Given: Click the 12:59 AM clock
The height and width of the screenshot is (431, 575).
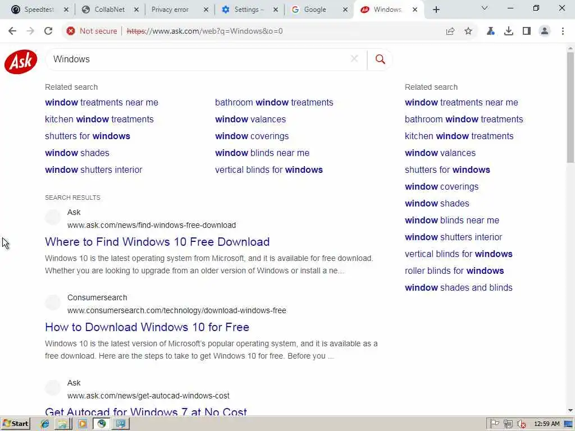Looking at the screenshot, I should tap(547, 424).
